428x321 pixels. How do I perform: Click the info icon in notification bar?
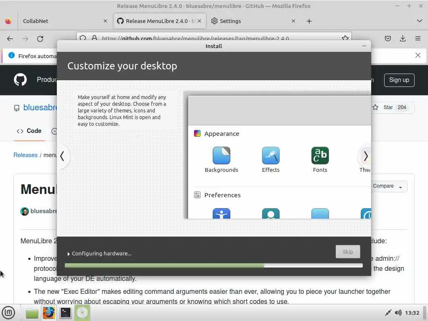point(11,56)
